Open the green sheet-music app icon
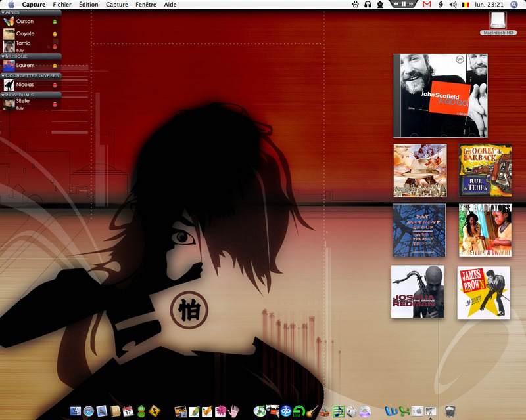 point(338,411)
